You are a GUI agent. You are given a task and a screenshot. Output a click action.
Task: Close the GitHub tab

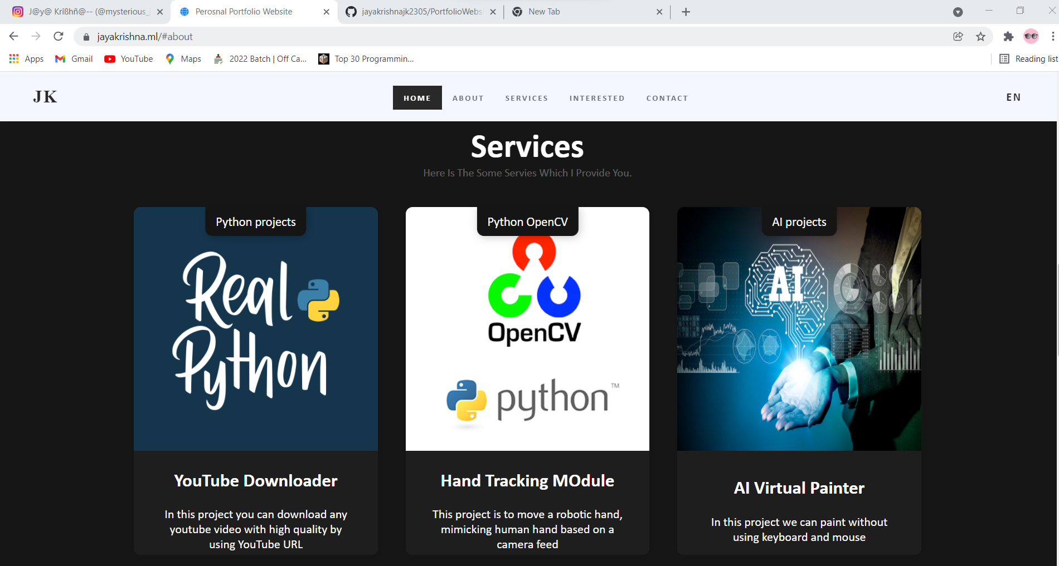tap(493, 12)
